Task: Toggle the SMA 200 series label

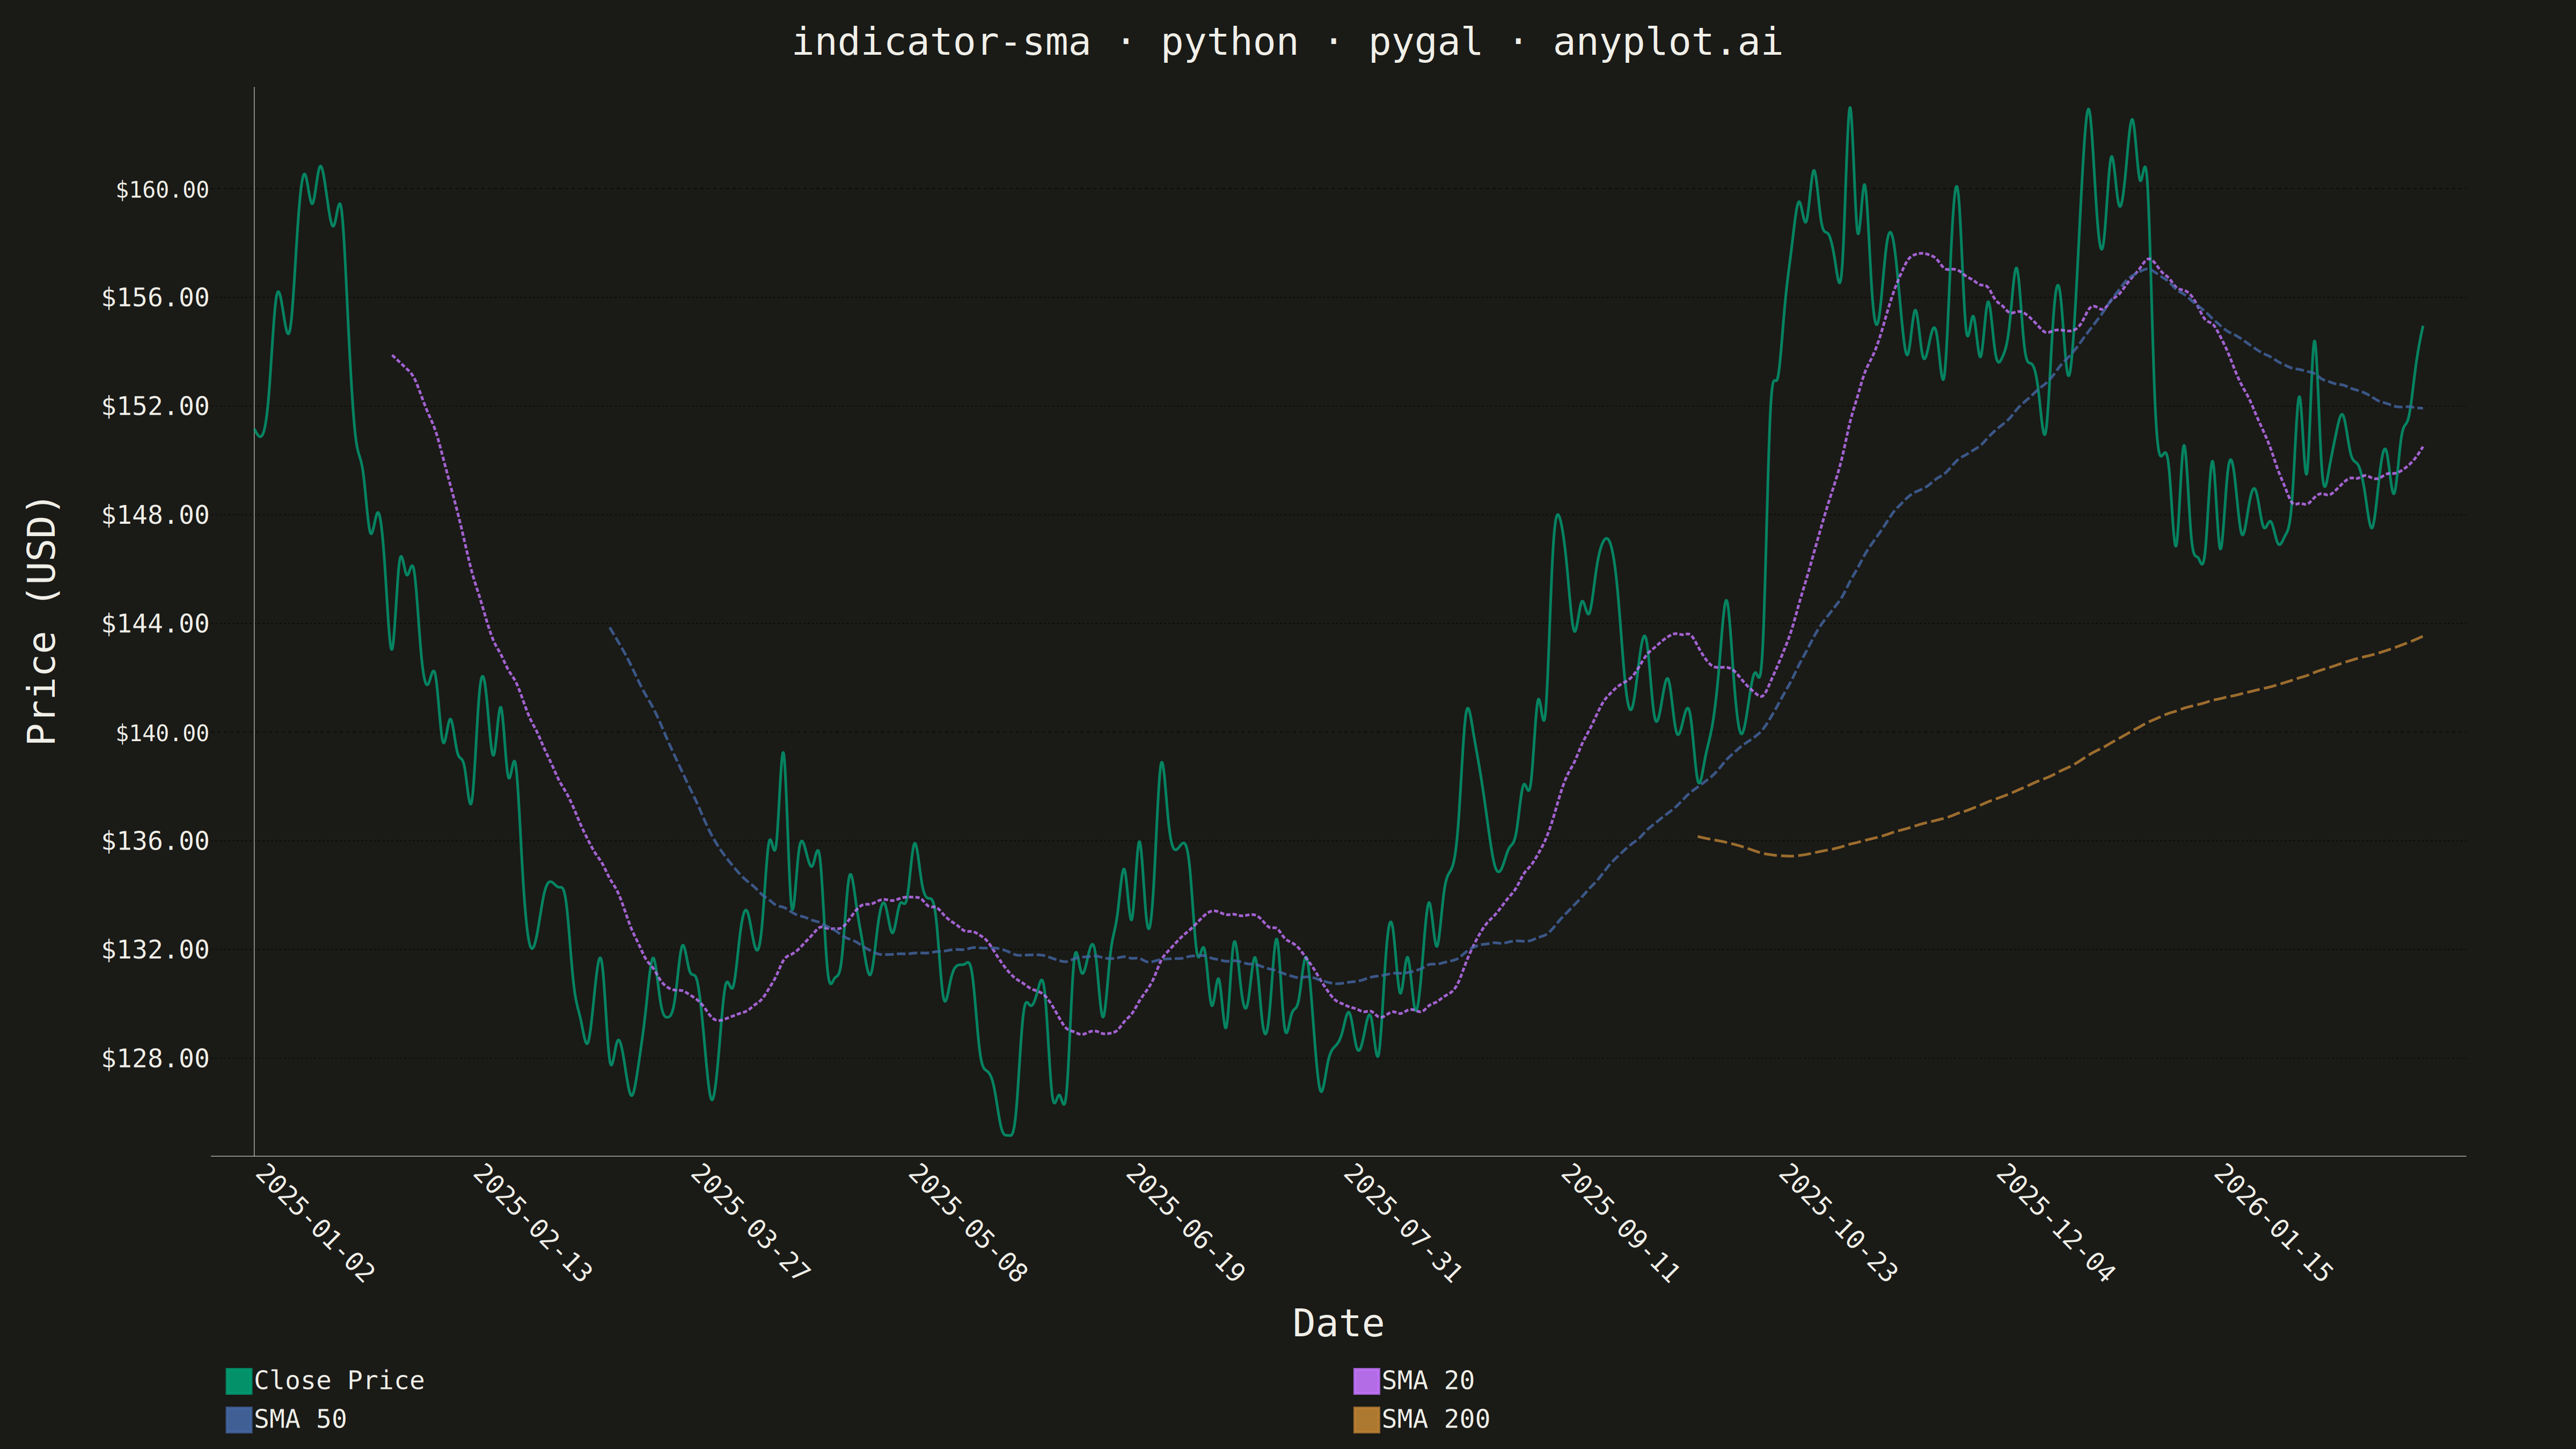Action: 1436,1420
